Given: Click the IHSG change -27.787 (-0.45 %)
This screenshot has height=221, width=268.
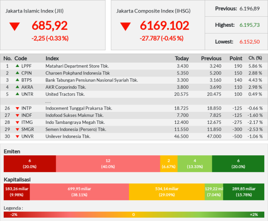Looking at the screenshot, I should coord(162,38).
